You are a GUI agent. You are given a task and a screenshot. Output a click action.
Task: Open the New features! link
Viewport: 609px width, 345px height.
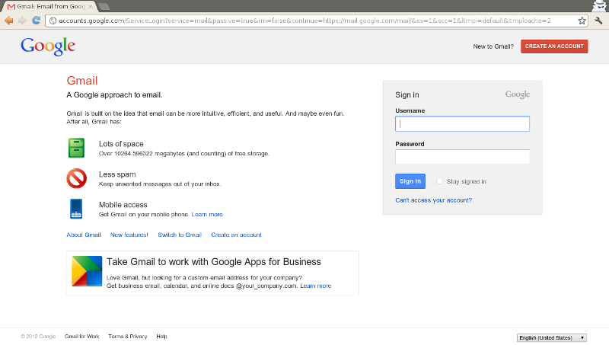(x=129, y=235)
